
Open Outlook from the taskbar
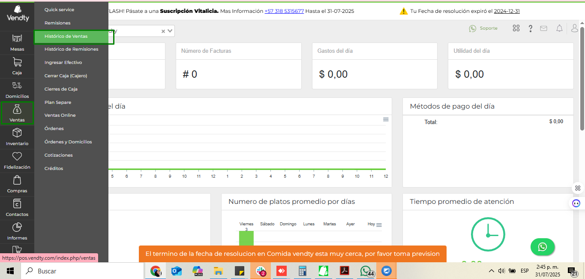point(177,271)
